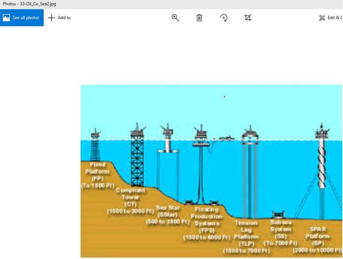This screenshot has height=259, width=343.
Task: Open the See all photos text label
Action: (26, 18)
